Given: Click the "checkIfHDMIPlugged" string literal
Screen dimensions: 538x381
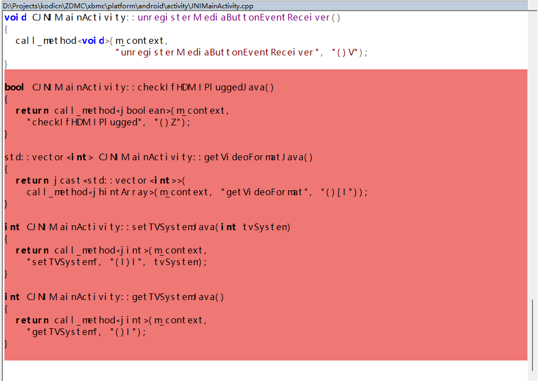Looking at the screenshot, I should click(84, 122).
